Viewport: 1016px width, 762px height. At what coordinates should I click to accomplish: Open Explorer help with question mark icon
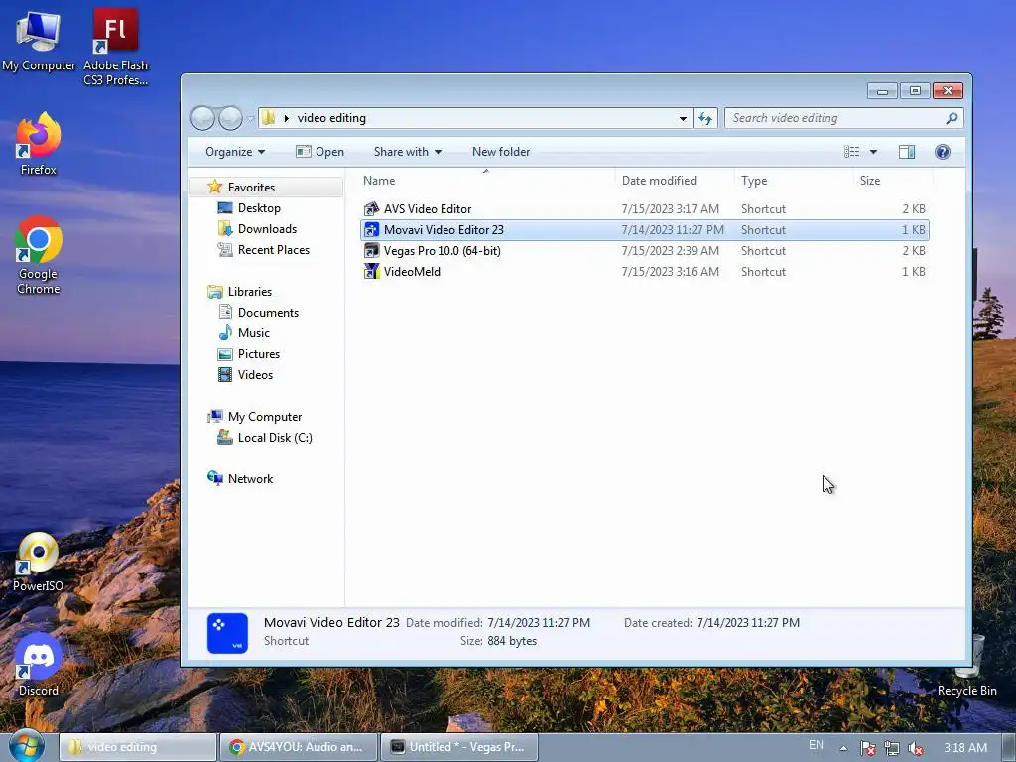[943, 152]
